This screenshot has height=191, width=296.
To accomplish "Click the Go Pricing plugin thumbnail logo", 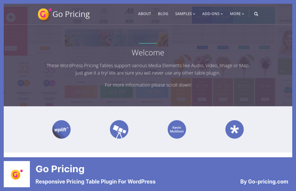I will tap(17, 174).
